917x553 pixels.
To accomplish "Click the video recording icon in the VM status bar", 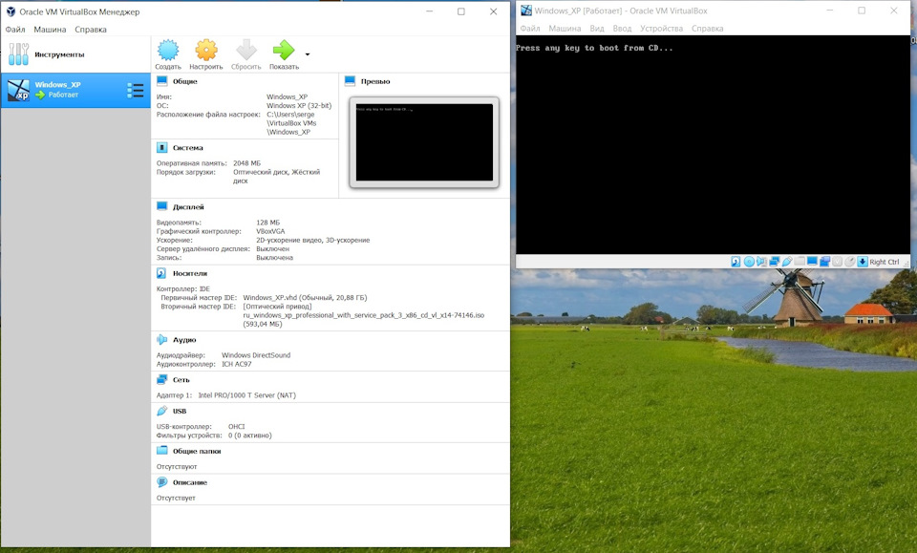I will pyautogui.click(x=824, y=262).
